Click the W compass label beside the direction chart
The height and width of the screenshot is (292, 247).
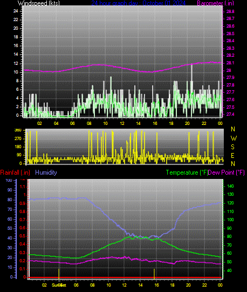pos(234,138)
